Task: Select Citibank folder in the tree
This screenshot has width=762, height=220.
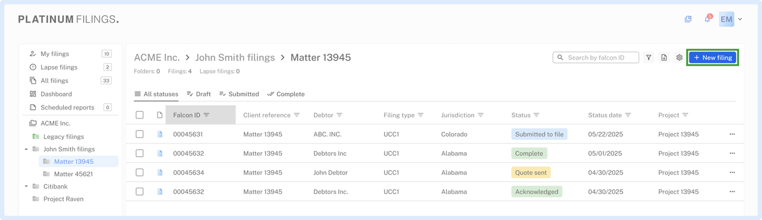Action: click(x=55, y=187)
